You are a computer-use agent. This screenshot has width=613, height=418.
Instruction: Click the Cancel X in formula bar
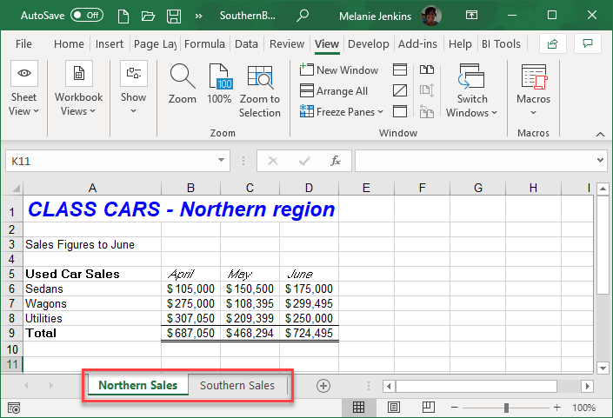tap(273, 161)
